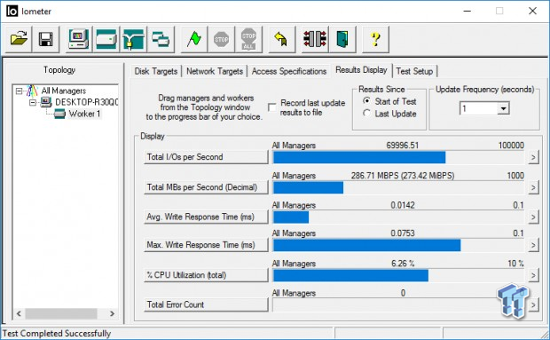Screen dimensions: 550x340
Task: Expand details arrow for Total MBs per Second
Action: (x=533, y=187)
